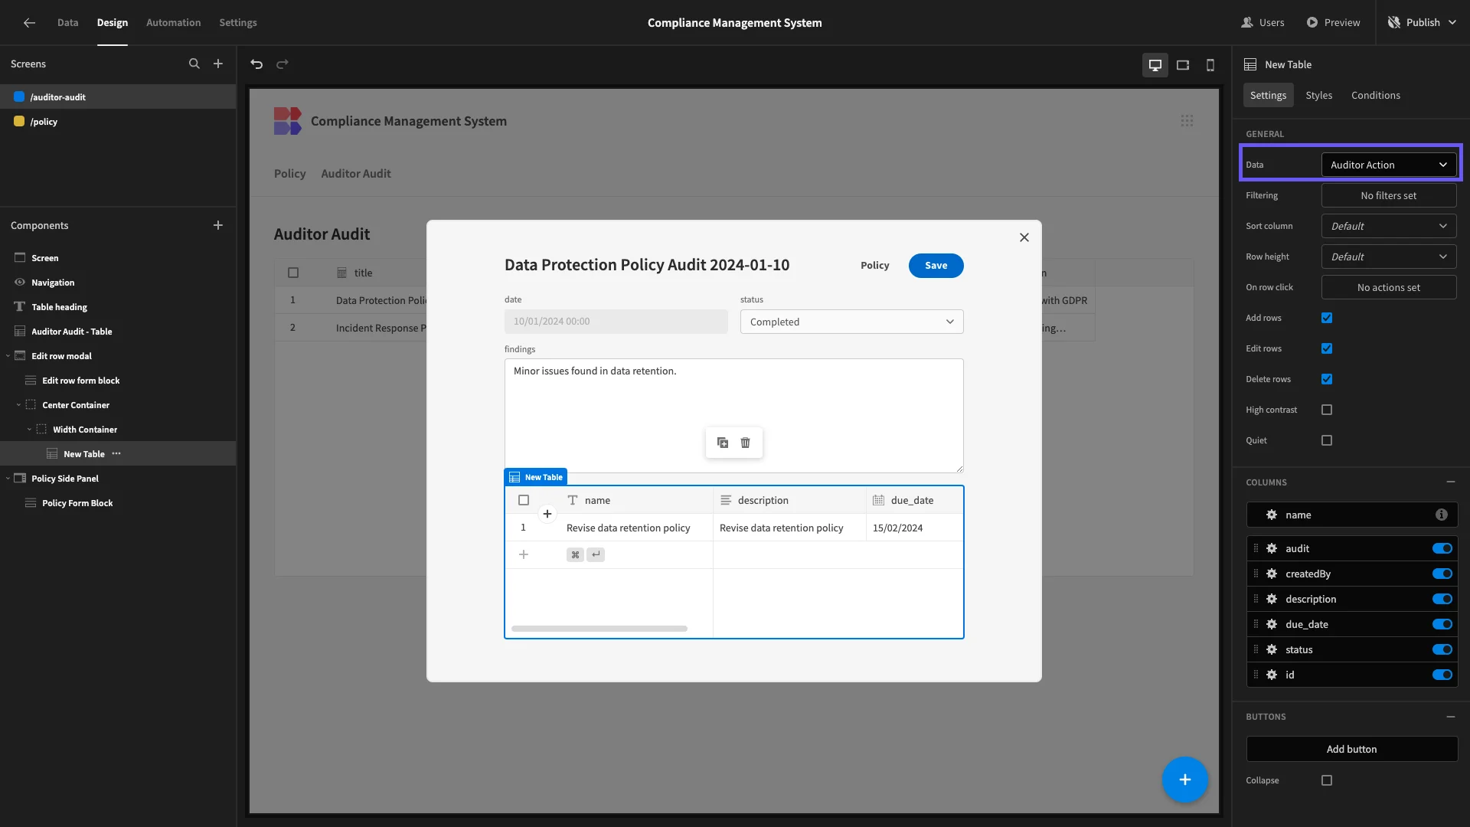The image size is (1470, 827).
Task: Enable the Collapse checkbox
Action: pyautogui.click(x=1327, y=780)
